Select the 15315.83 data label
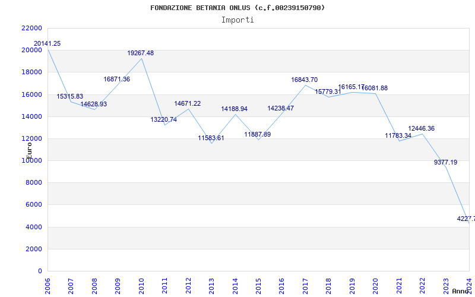Screen dimensions: 475x297 point(70,97)
